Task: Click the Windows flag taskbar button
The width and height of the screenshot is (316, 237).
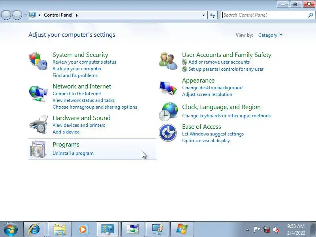Action: point(182,229)
